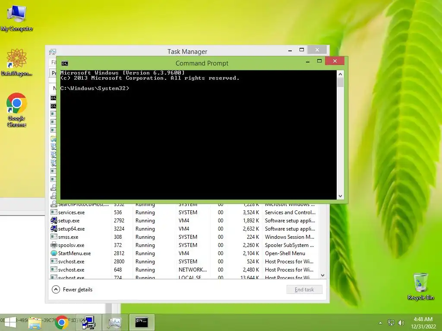Switch to Task Manager in the taskbar
The image size is (442, 331).
(115, 322)
